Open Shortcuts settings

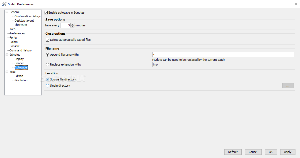click(x=21, y=25)
